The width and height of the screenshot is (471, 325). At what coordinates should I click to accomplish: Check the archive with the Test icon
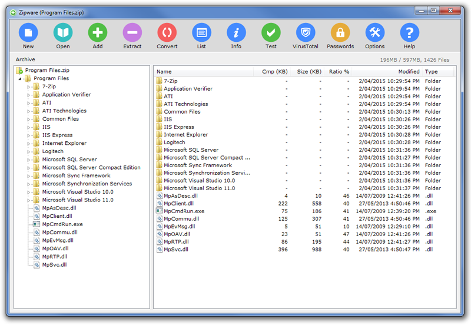pos(271,33)
